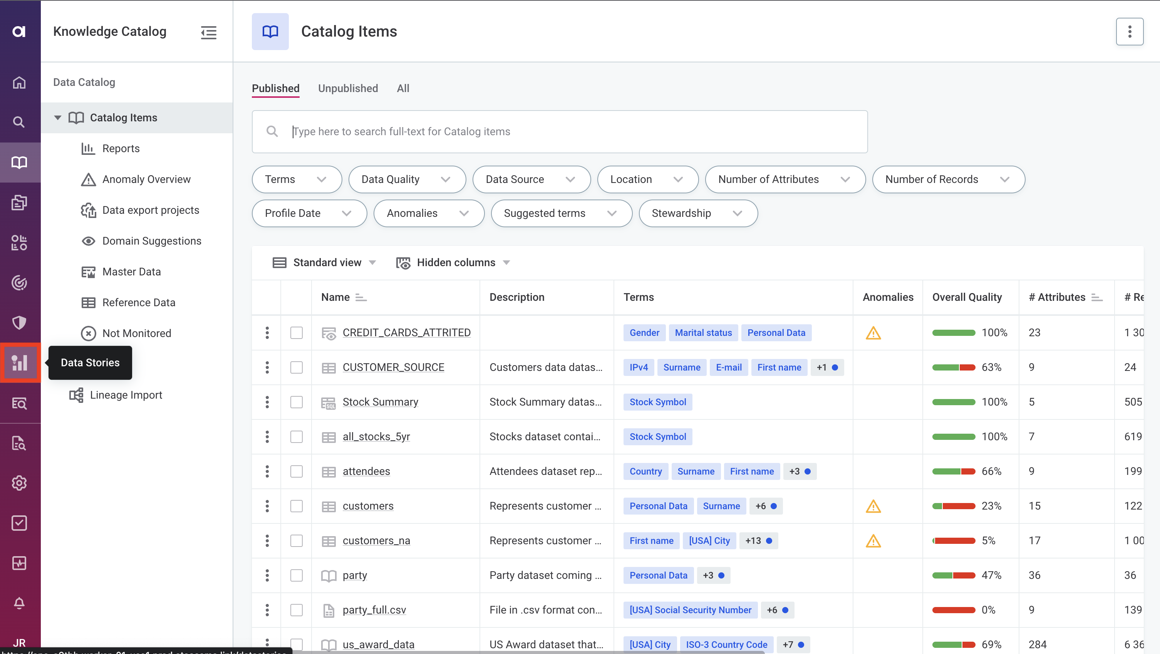This screenshot has width=1160, height=654.
Task: Open the Stock Summary catalog item link
Action: point(380,402)
